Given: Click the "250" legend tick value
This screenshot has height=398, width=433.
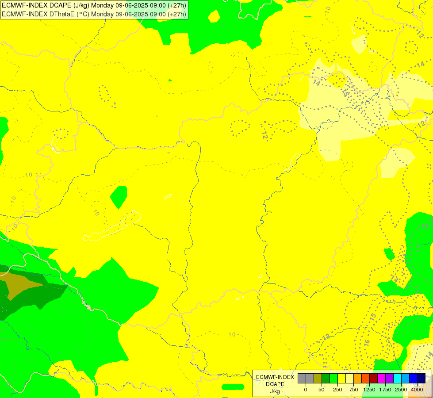Looking at the screenshot, I should click(337, 390).
